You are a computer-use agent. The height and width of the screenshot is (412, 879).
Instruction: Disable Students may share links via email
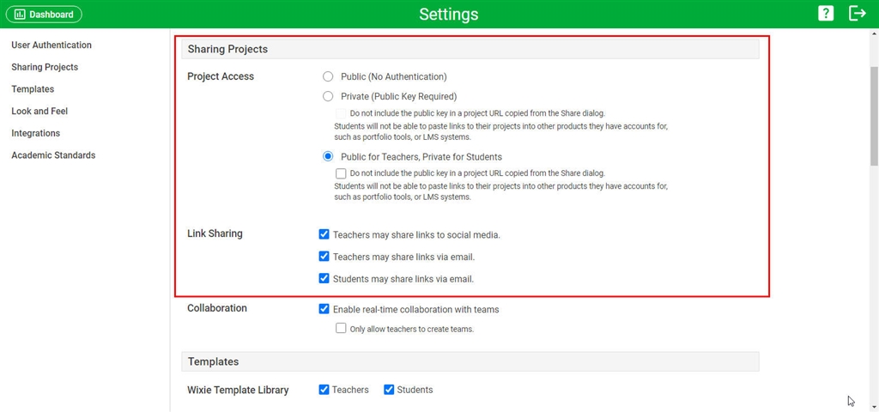click(324, 278)
